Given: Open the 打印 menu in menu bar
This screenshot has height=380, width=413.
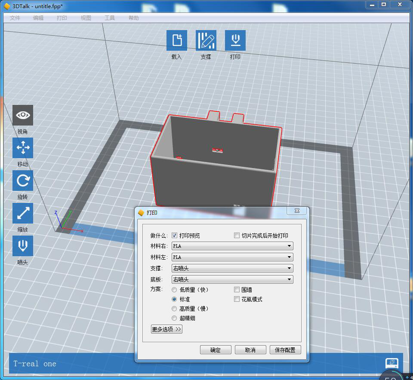Looking at the screenshot, I should 62,18.
